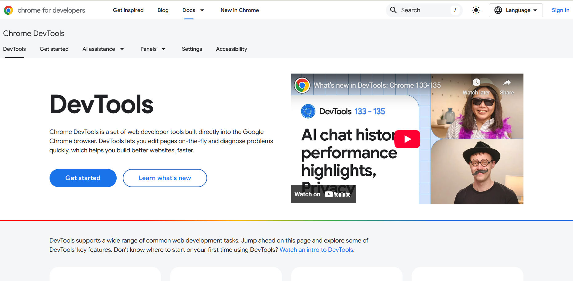Click the search magnifier icon
573x281 pixels.
click(x=393, y=10)
